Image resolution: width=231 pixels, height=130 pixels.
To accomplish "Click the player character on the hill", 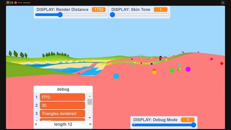I will [160, 58].
